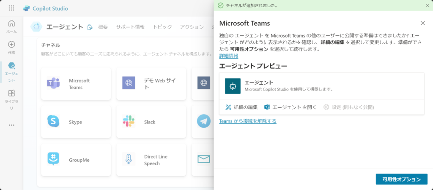The width and height of the screenshot is (433, 190).
Task: Select the Skype channel tile
Action: 76,122
